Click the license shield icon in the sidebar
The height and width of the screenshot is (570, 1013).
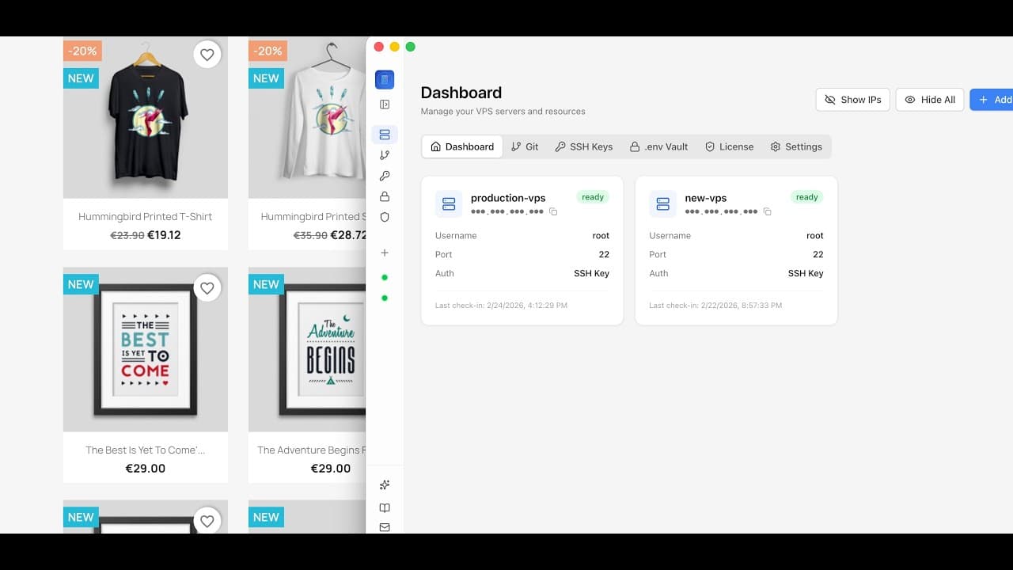tap(385, 217)
